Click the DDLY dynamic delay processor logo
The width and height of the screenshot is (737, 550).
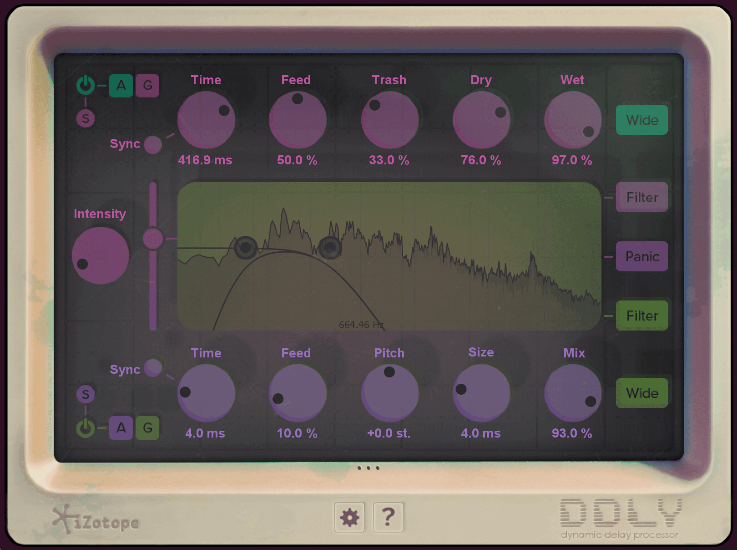[621, 519]
